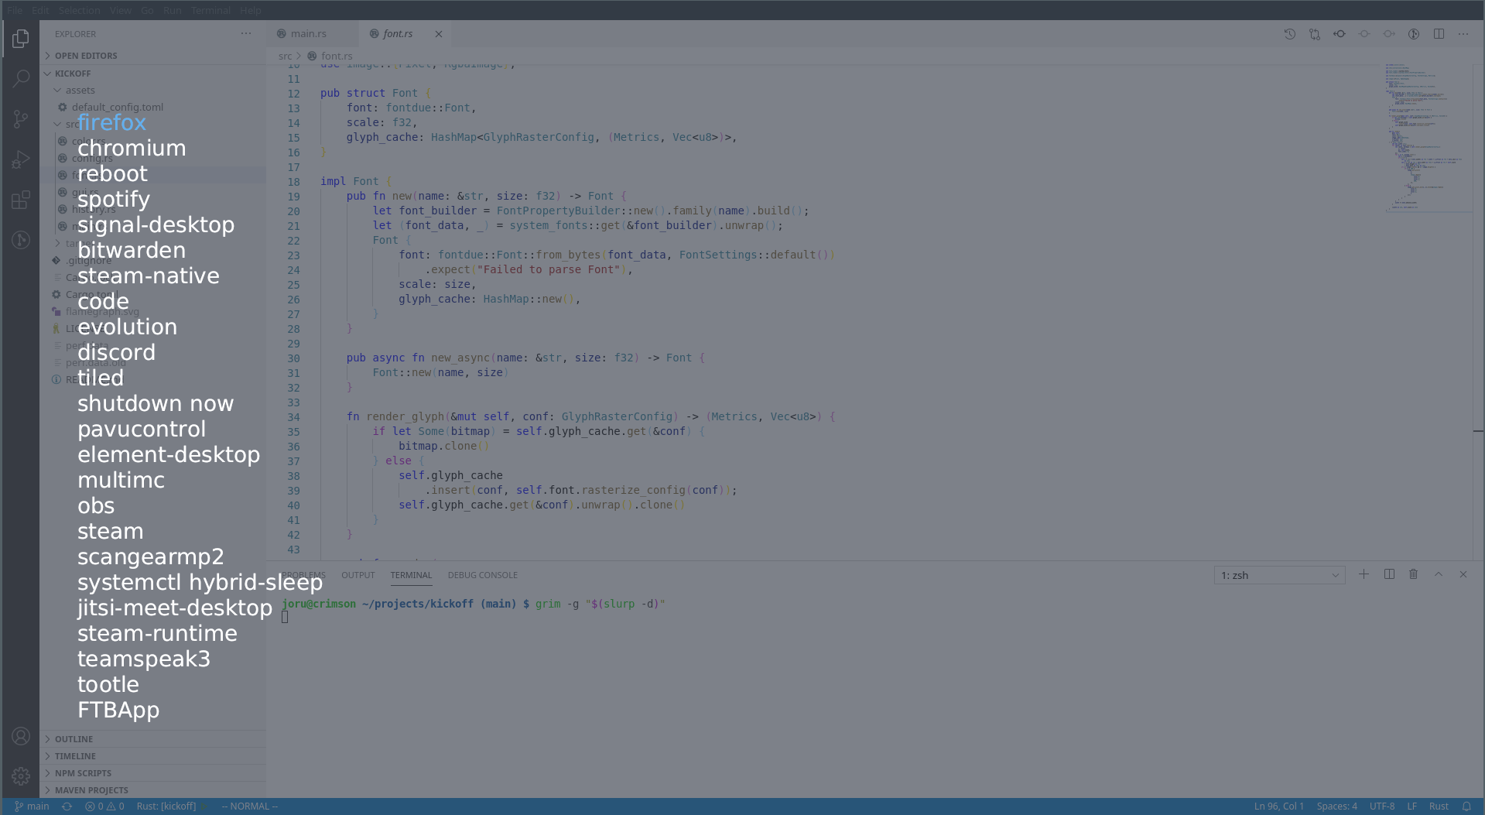
Task: Open the Source Control view
Action: tap(21, 119)
